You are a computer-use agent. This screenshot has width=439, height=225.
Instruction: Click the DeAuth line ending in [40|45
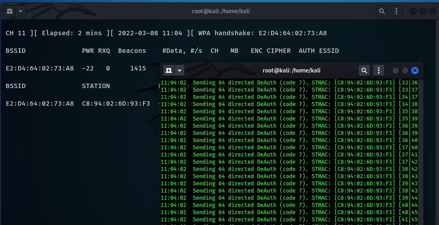point(289,213)
